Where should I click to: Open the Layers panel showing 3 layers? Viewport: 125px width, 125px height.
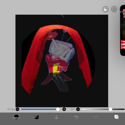pyautogui.click(x=116, y=117)
